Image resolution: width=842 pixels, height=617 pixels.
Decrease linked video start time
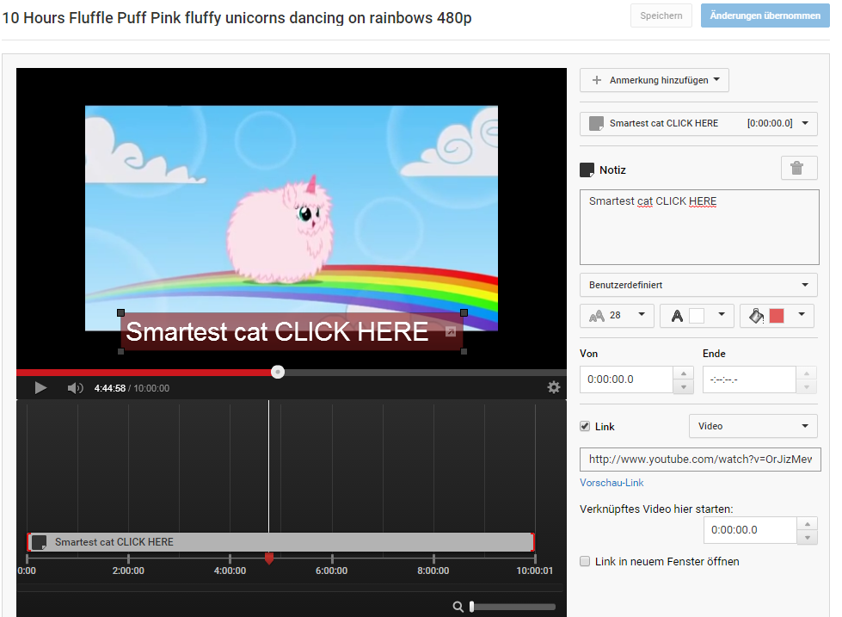[807, 538]
